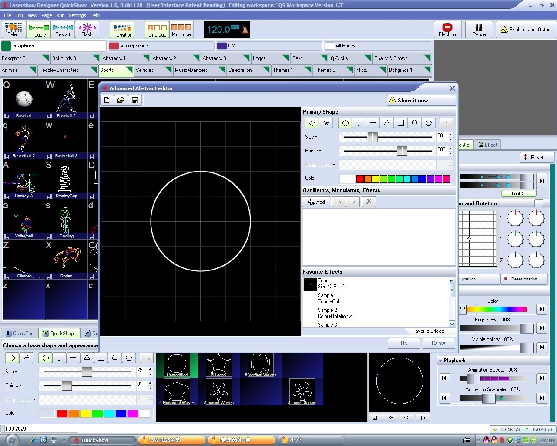The image size is (557, 446).
Task: Pick the red color swatch in editor
Action: point(360,179)
